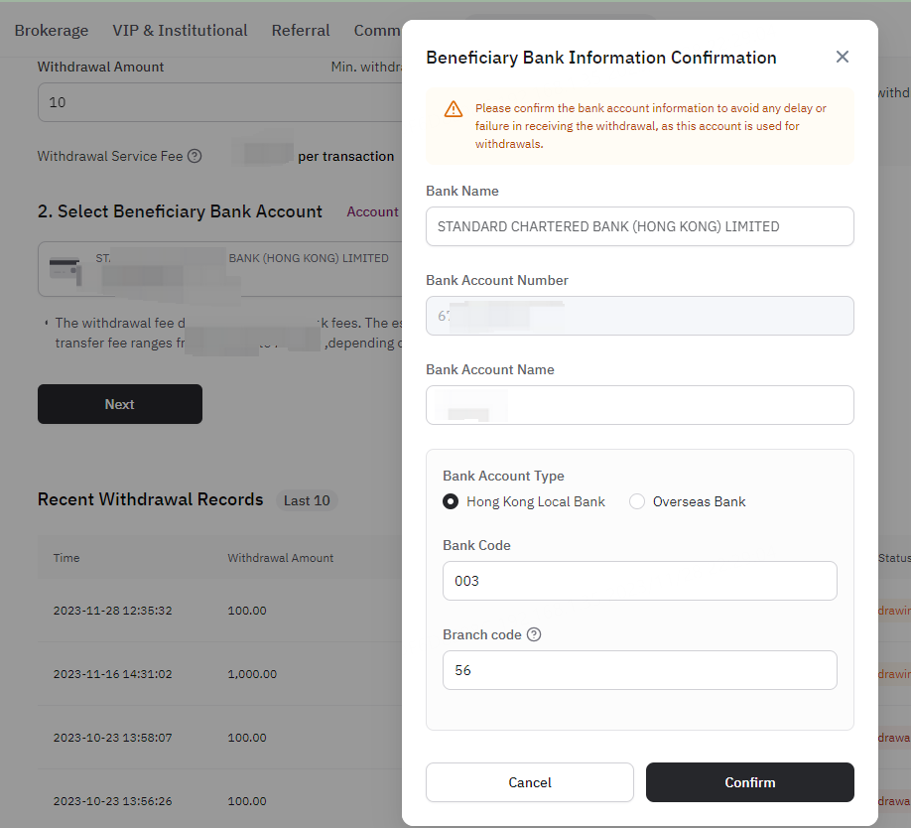This screenshot has width=911, height=828.
Task: Select Overseas Bank radio option
Action: [637, 501]
